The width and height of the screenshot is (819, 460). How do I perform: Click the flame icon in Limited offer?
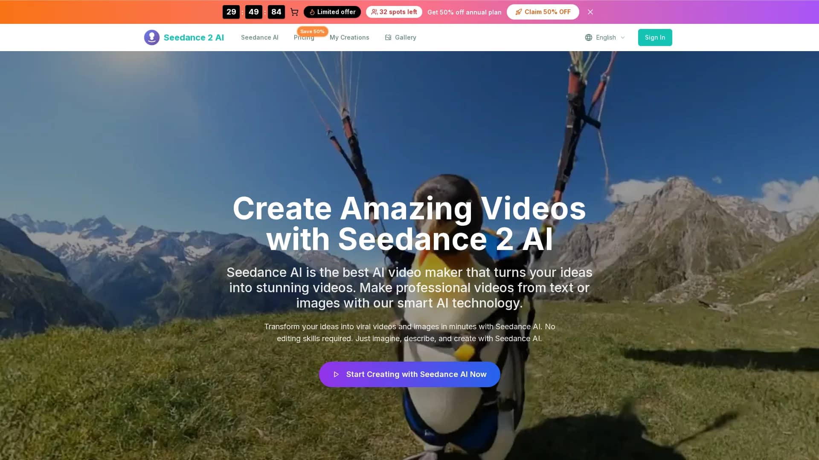point(312,12)
